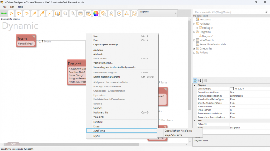Switch property grid to categorized view

click(195, 80)
